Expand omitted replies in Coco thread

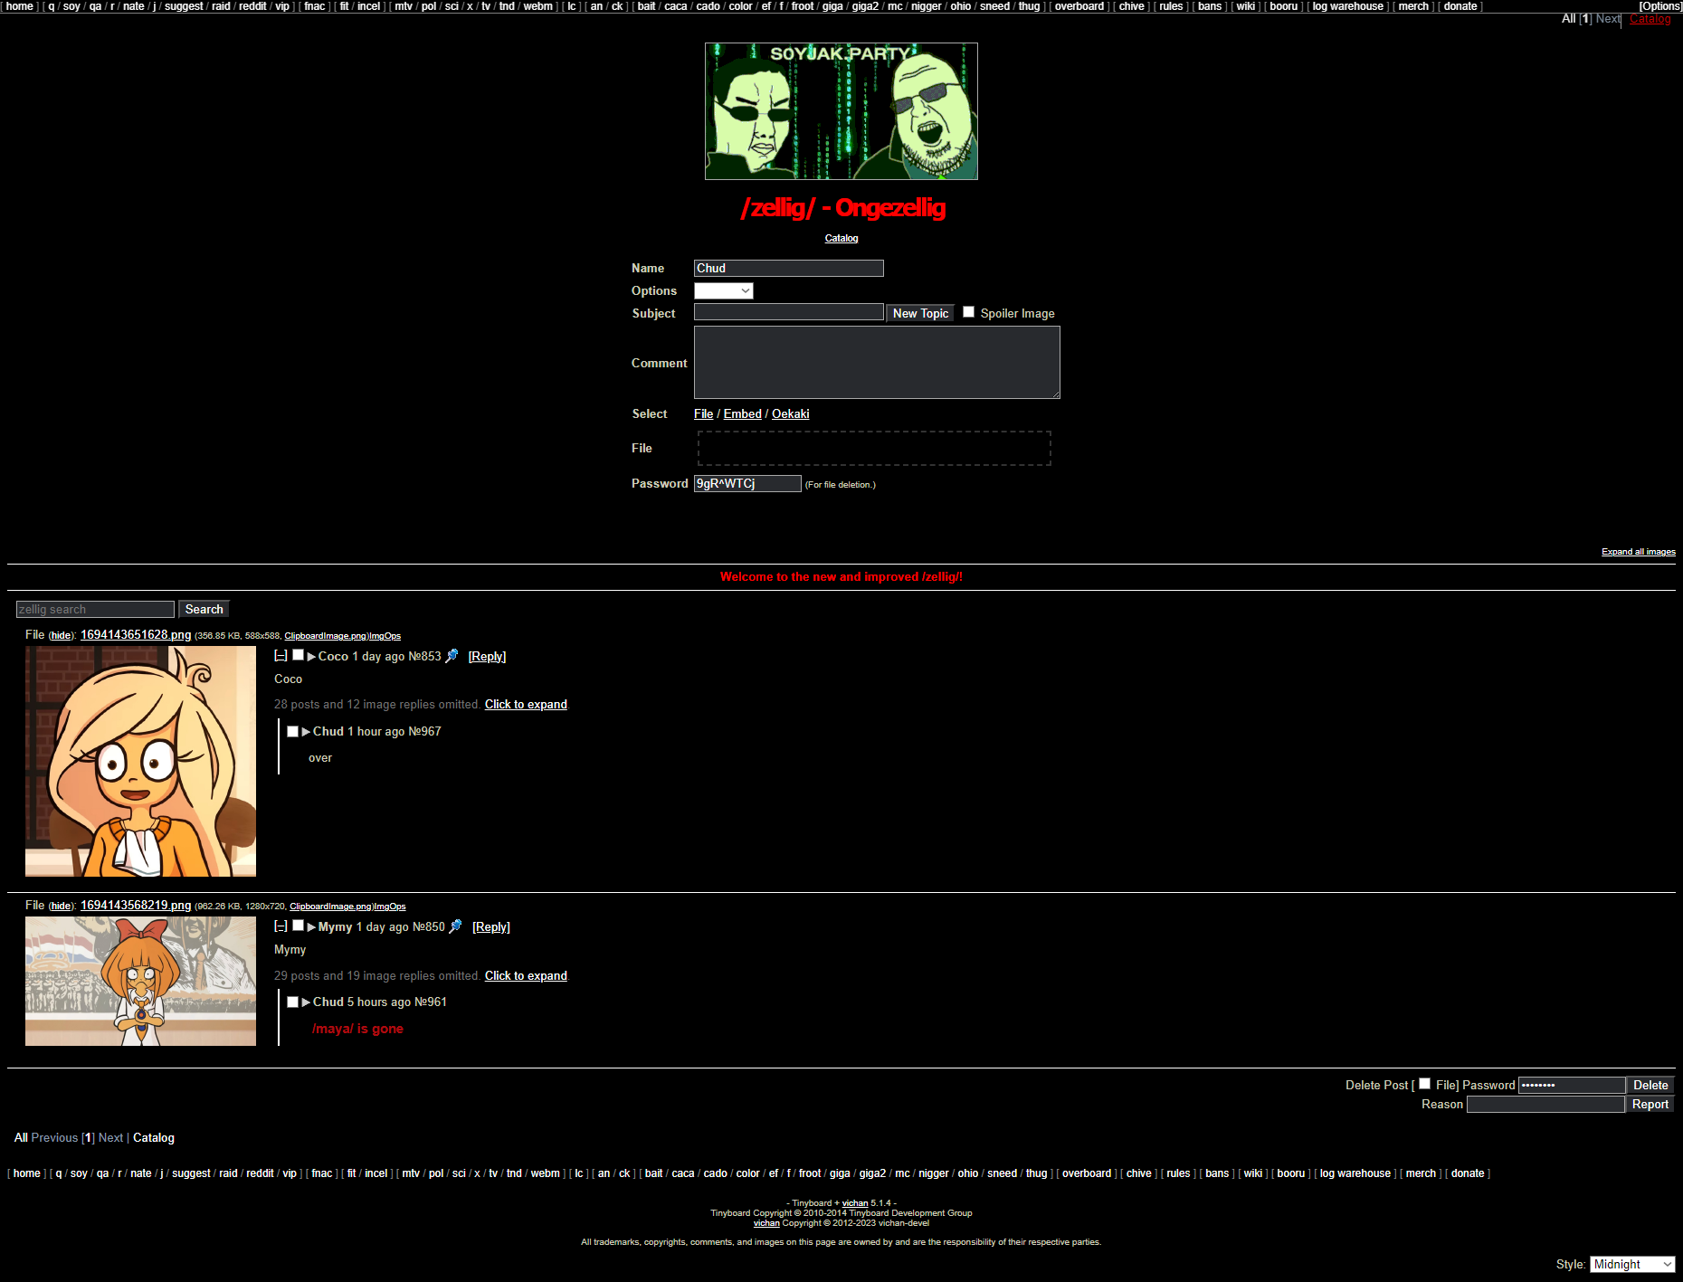526,704
